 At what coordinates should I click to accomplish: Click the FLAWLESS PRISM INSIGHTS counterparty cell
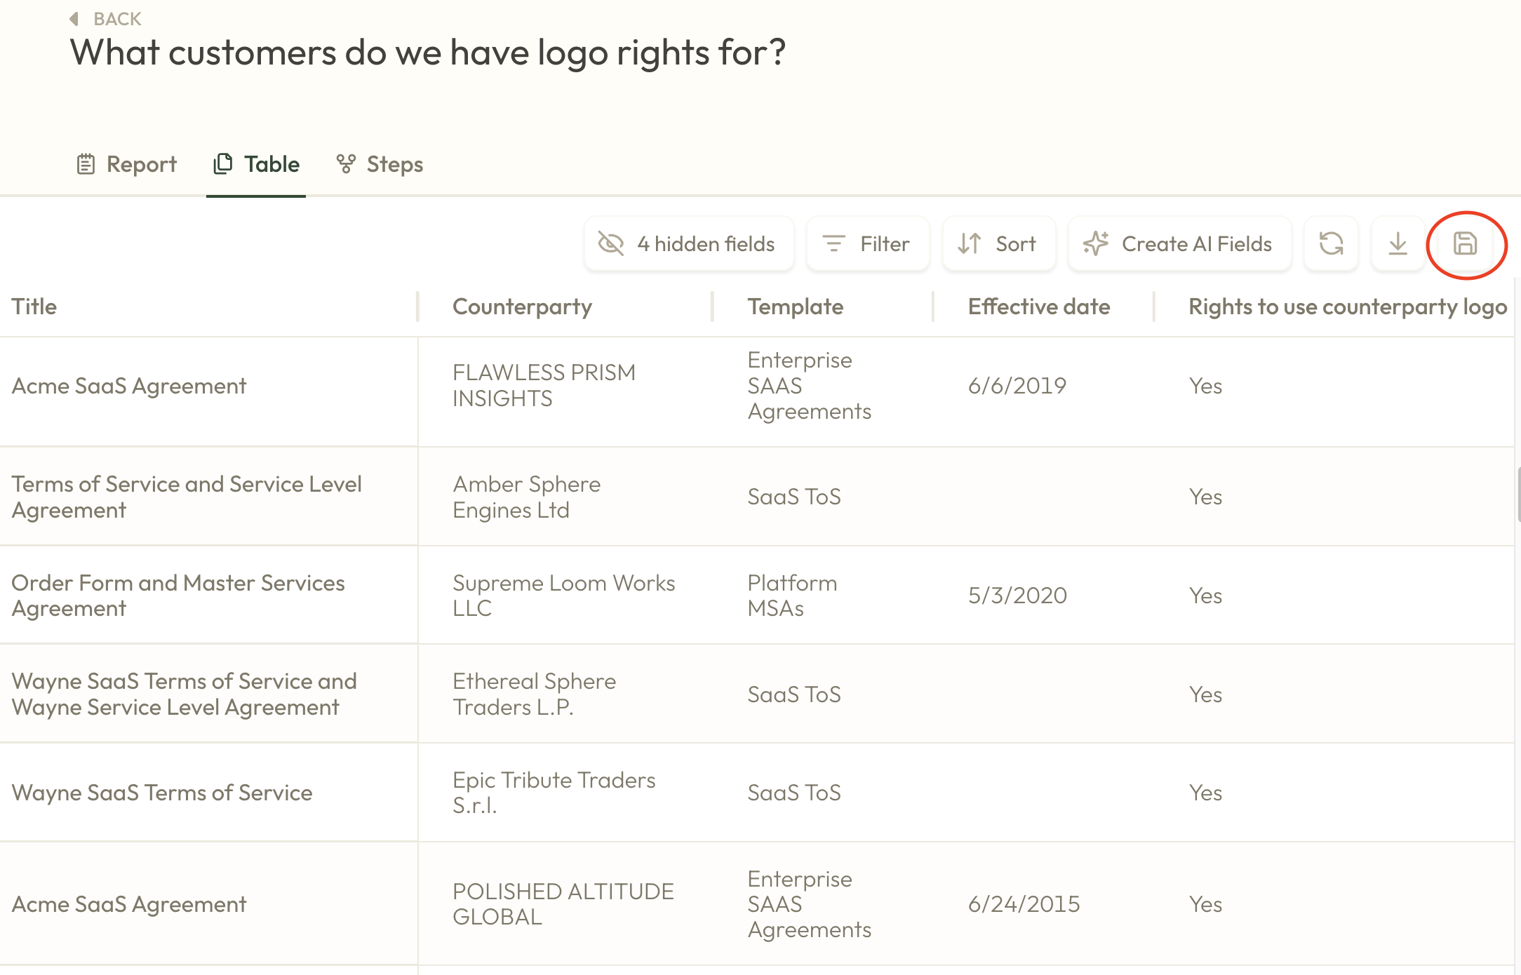click(x=544, y=385)
